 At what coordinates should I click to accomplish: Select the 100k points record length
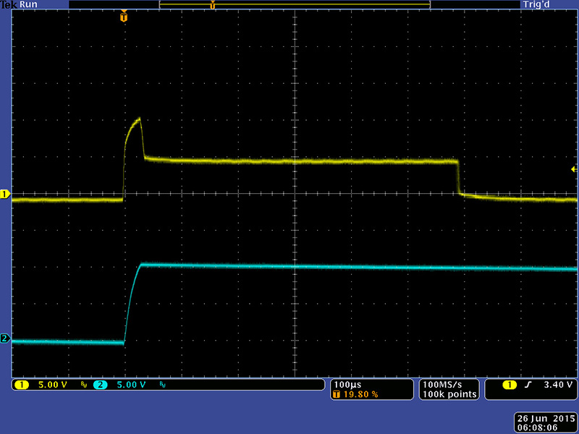(x=449, y=394)
